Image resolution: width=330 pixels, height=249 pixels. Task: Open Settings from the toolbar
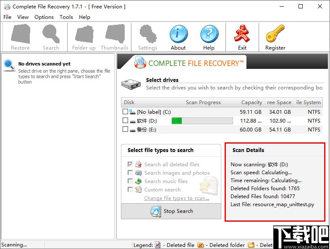148,34
